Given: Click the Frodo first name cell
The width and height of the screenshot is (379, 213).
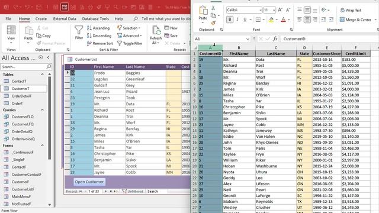Looking at the screenshot, I should tap(109, 73).
